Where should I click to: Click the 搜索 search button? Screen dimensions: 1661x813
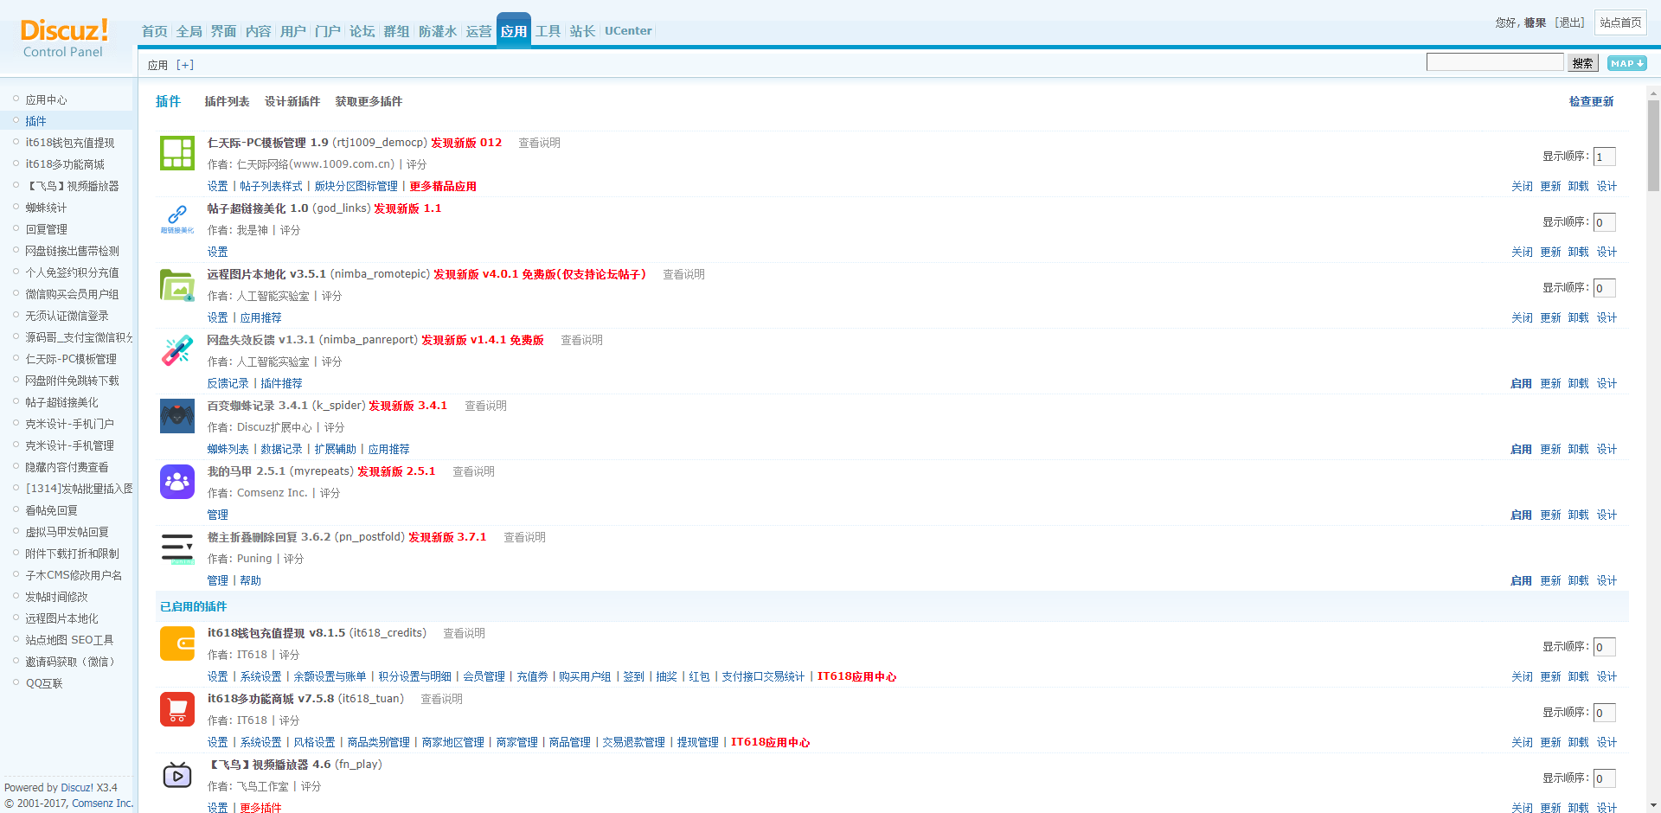tap(1582, 63)
